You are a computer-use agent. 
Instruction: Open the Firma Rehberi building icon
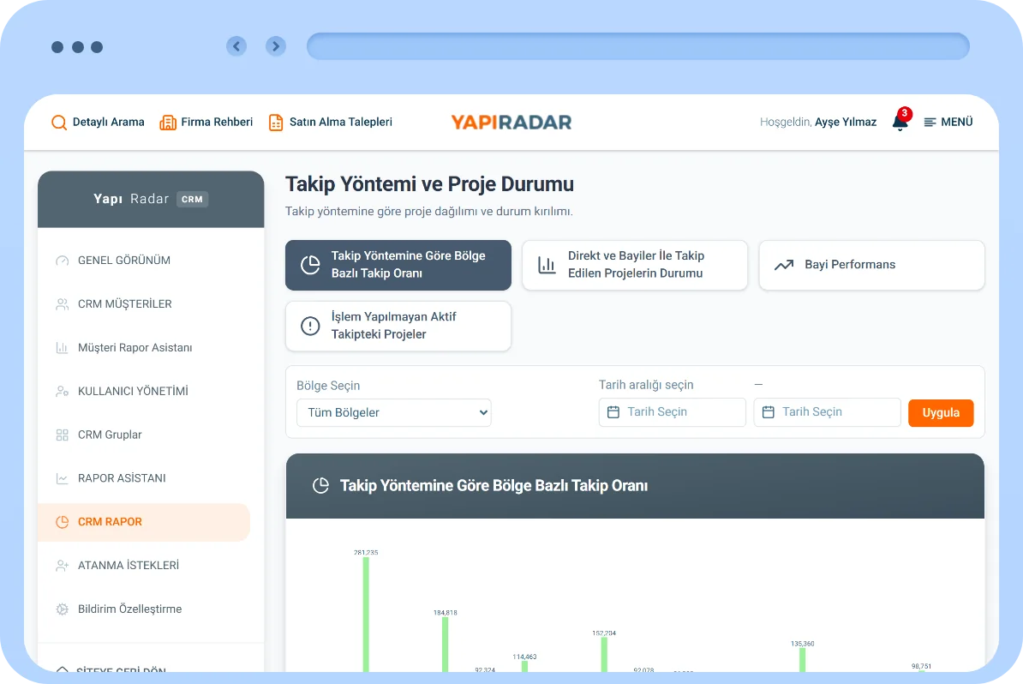(168, 122)
